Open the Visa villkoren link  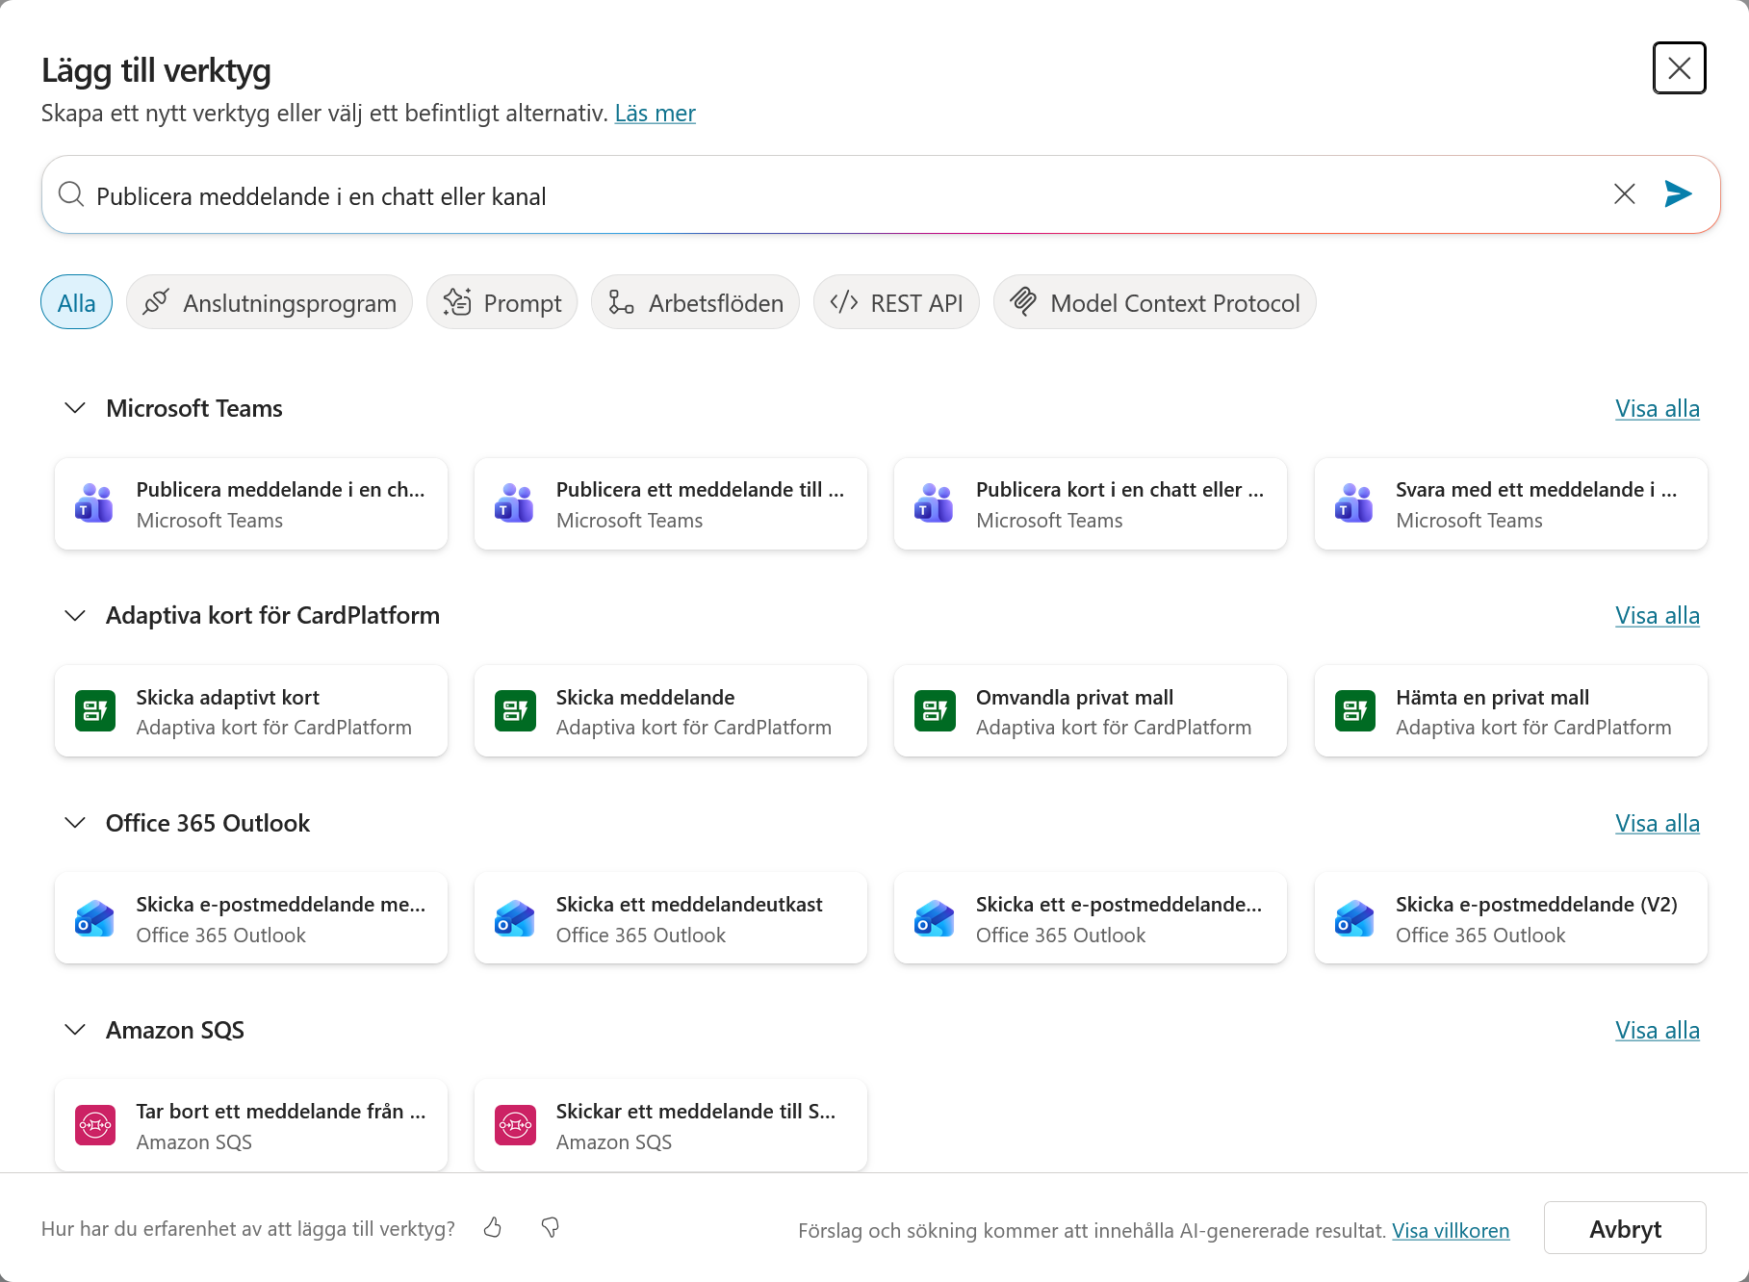[x=1451, y=1230]
